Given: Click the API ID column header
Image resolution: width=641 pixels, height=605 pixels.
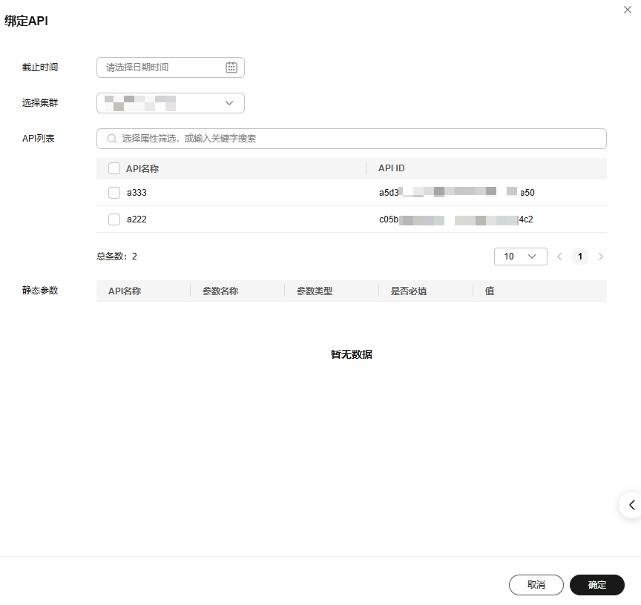Looking at the screenshot, I should point(391,168).
